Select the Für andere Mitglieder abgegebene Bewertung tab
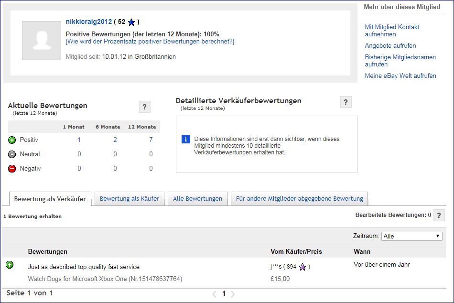 coord(299,199)
